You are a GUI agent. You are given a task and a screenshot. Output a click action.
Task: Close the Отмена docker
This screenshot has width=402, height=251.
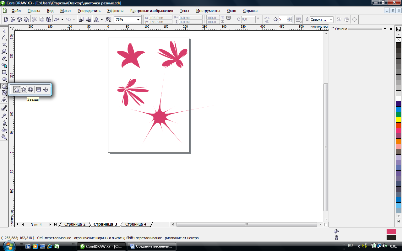pyautogui.click(x=391, y=29)
